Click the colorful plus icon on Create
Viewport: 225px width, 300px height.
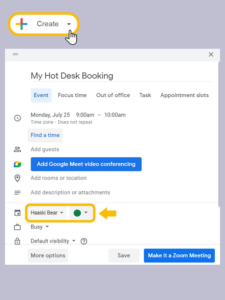[x=21, y=24]
